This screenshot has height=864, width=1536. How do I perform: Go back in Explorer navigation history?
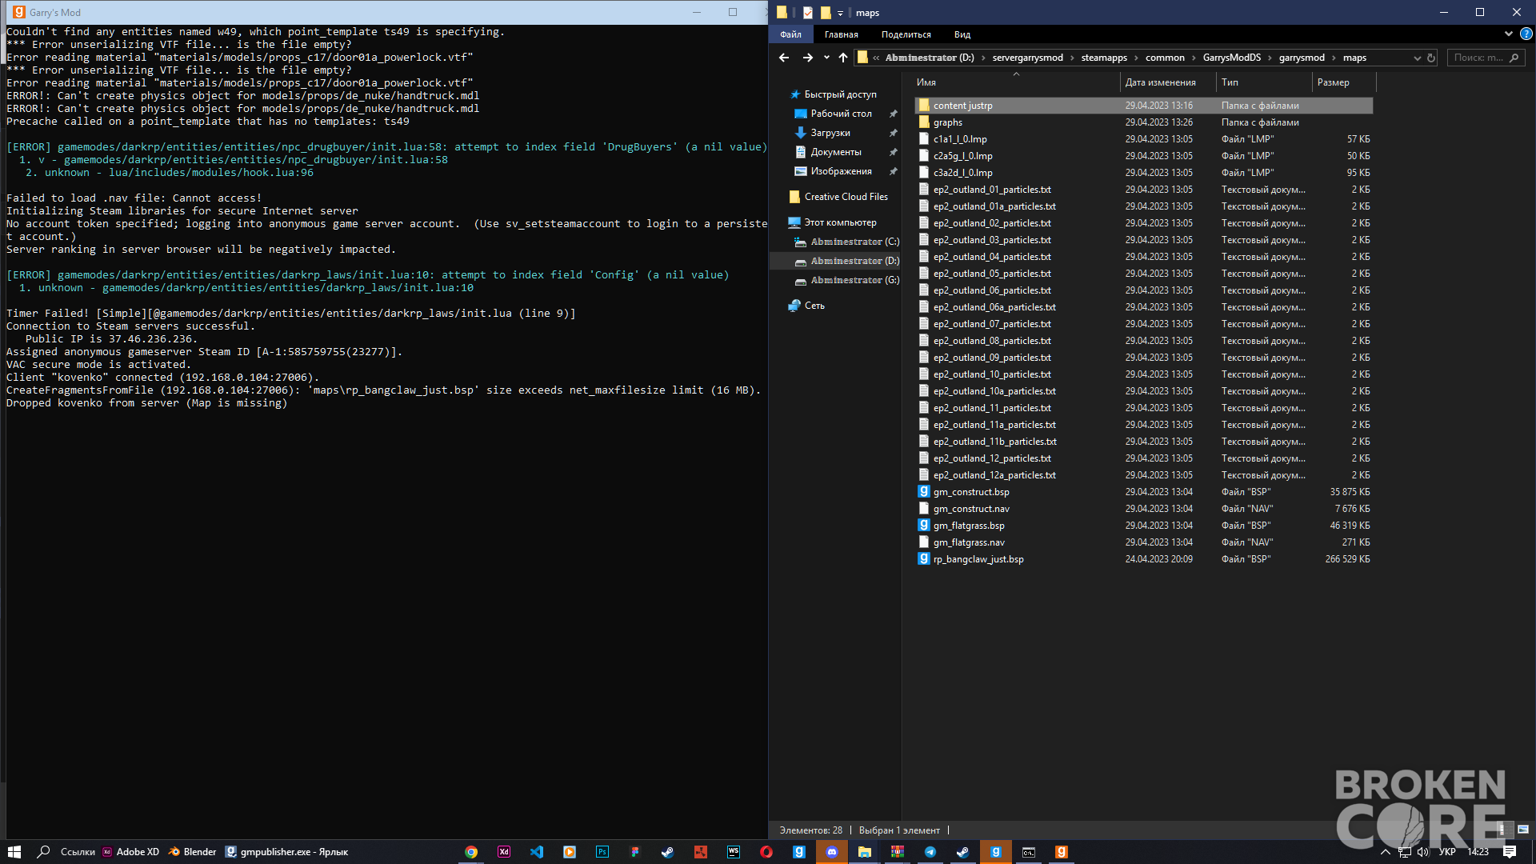784,58
